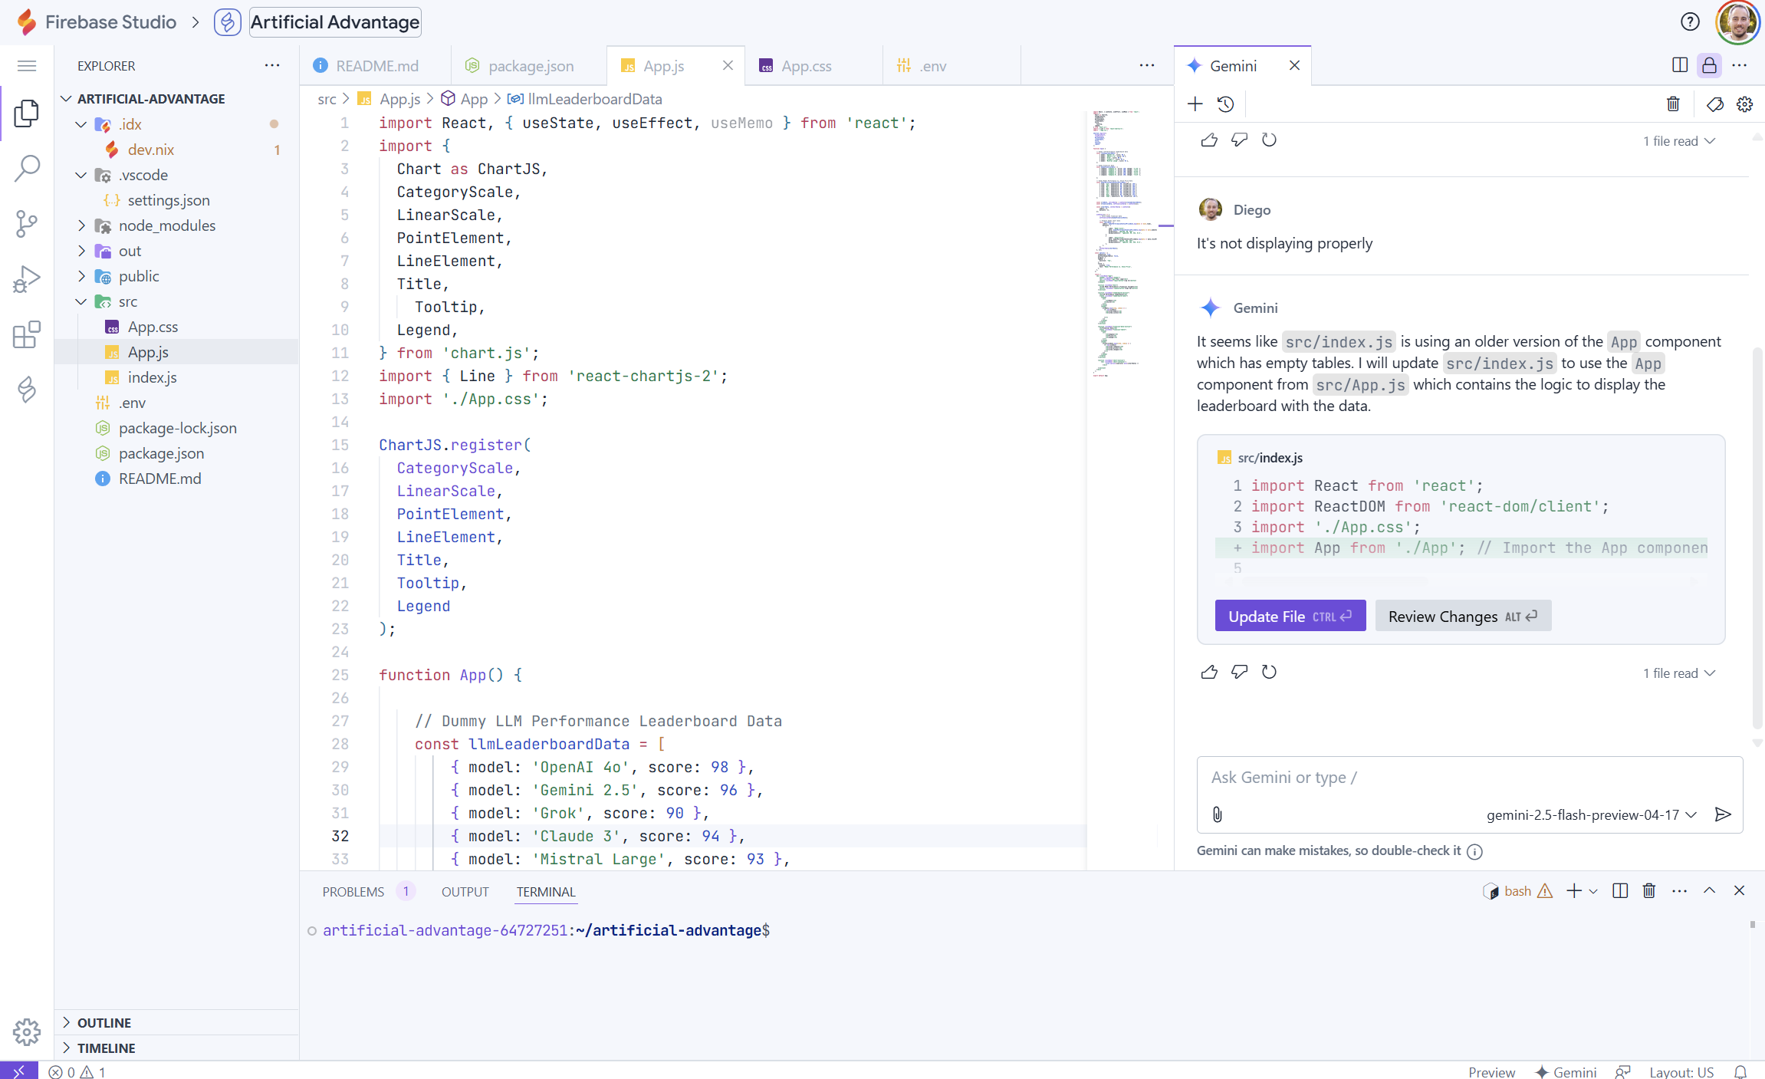Open the Explorer view in activity bar
This screenshot has width=1765, height=1079.
(27, 113)
